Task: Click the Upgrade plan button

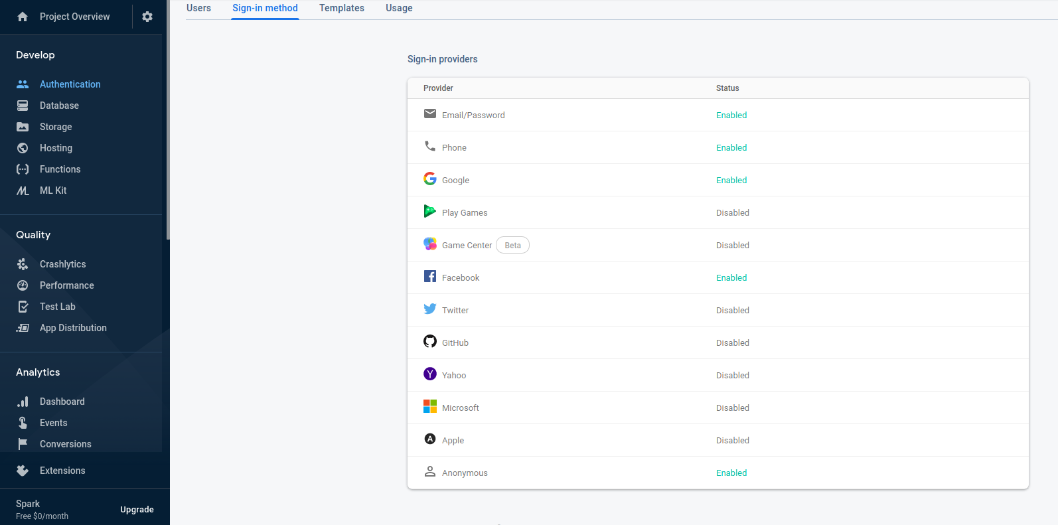Action: (137, 510)
